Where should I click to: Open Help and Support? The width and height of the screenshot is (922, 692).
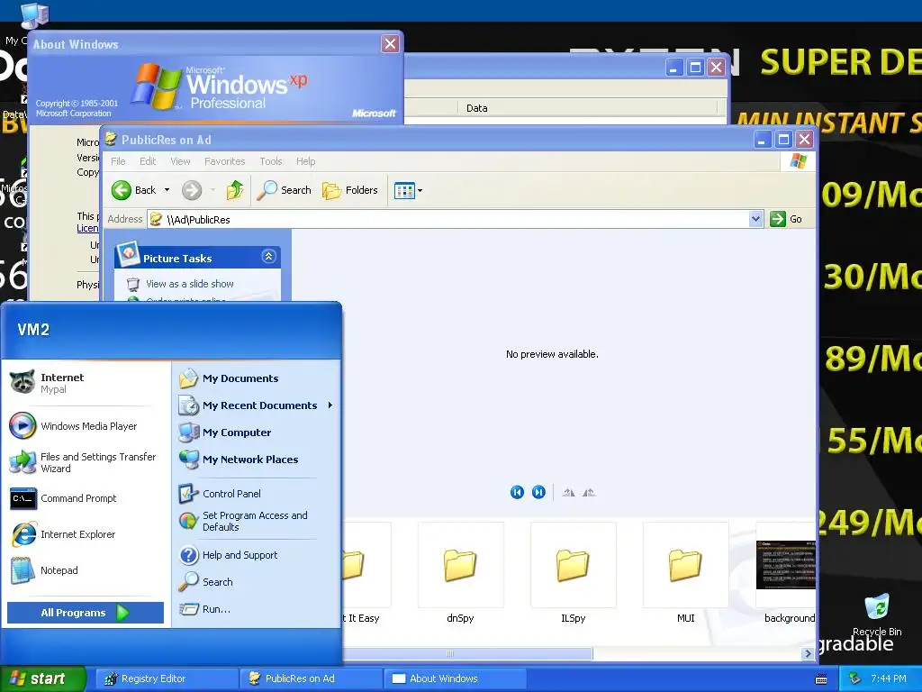click(x=257, y=555)
